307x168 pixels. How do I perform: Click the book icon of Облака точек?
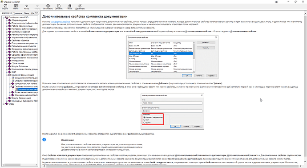[x=10, y=63]
